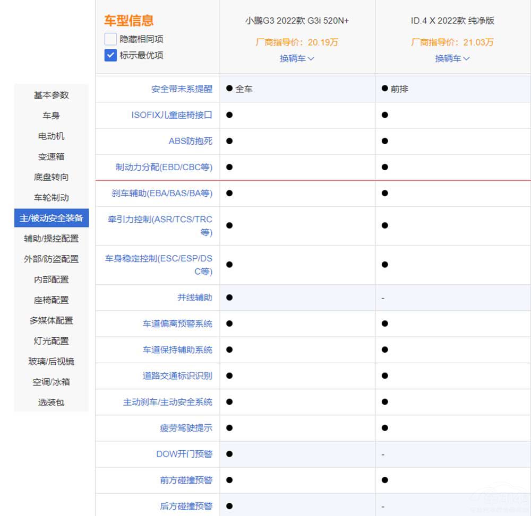531x516 pixels.
Task: Open 选装包 in the sidebar
Action: (52, 403)
